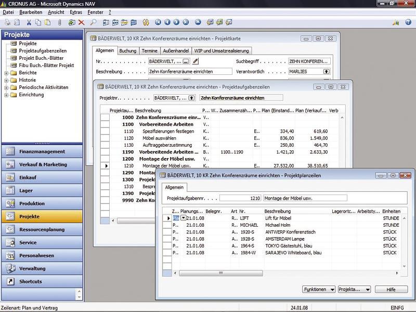The width and height of the screenshot is (416, 312).
Task: Click the Paste clipboard icon
Action: pos(48,22)
